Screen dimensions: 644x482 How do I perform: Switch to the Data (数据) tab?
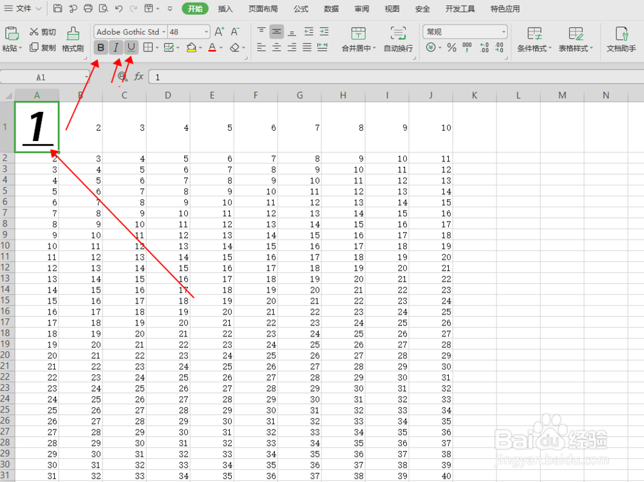(331, 8)
